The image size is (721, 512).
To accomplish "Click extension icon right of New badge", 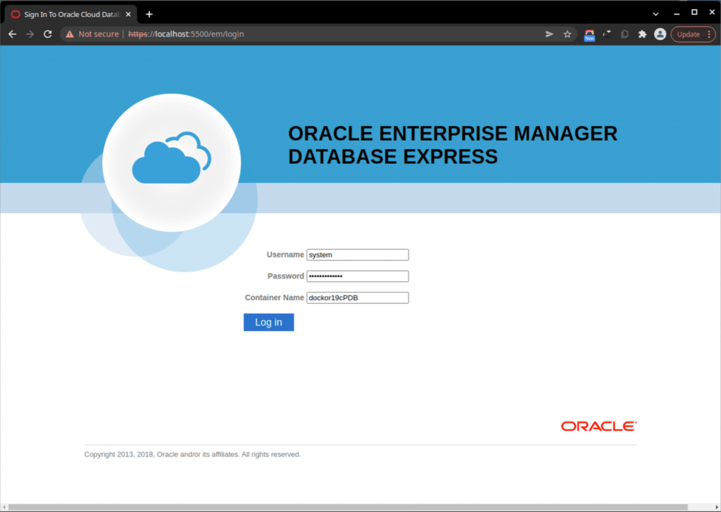I will coord(607,34).
